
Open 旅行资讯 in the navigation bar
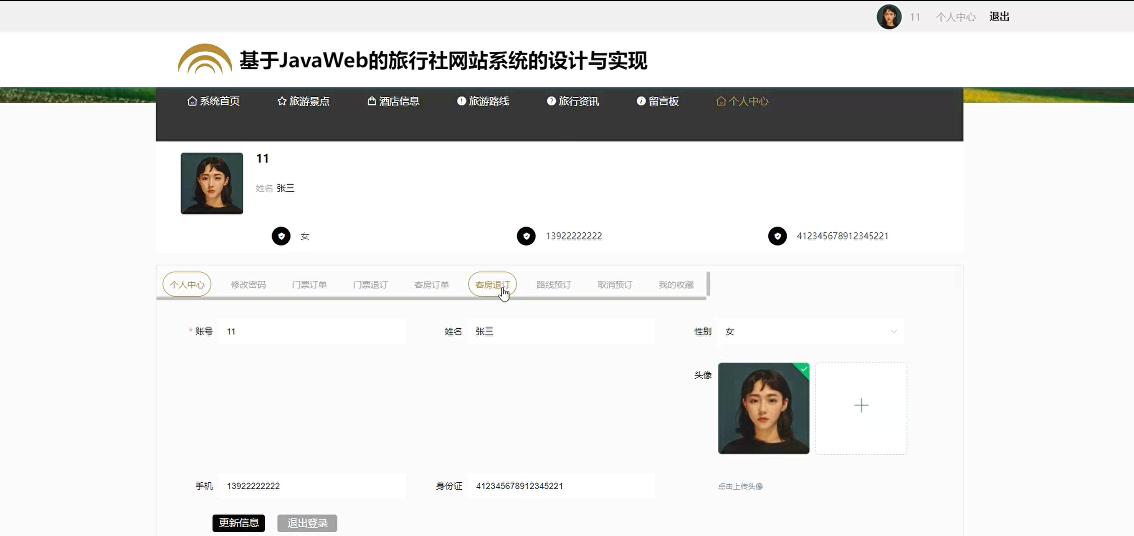pyautogui.click(x=573, y=101)
